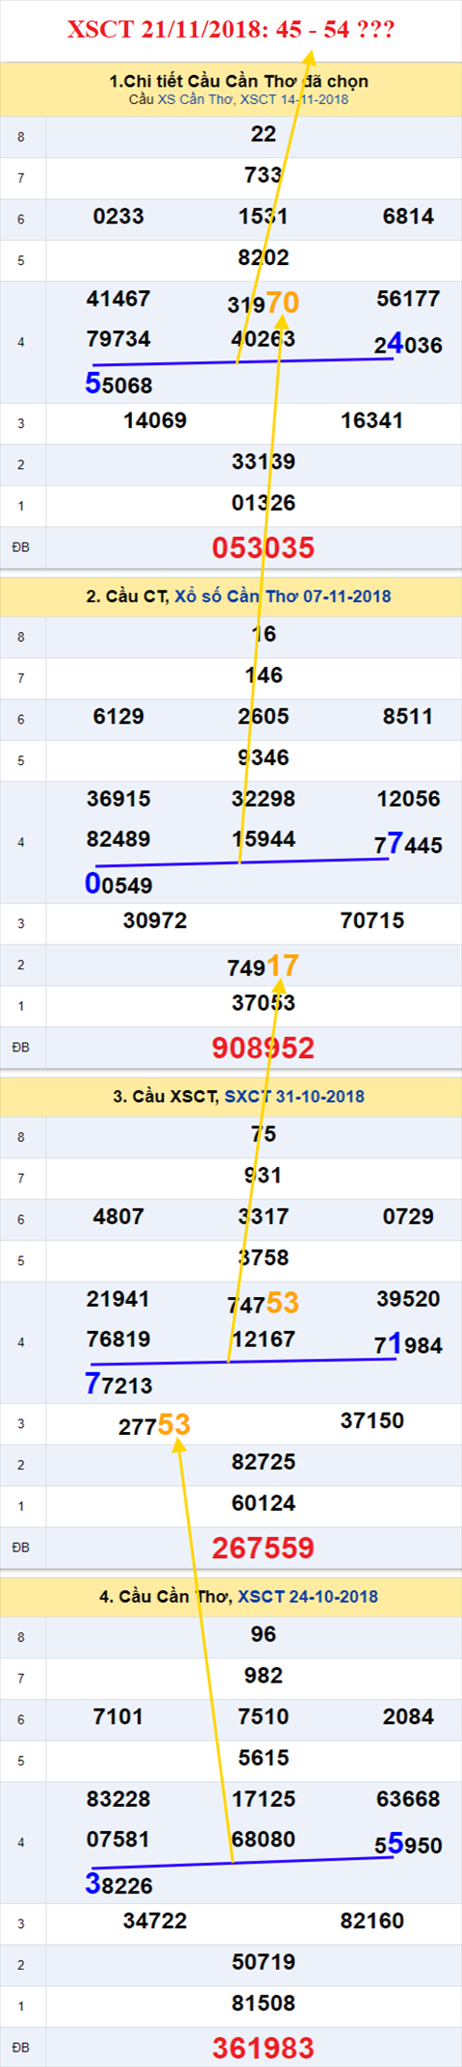This screenshot has height=2067, width=462.
Task: Select the result 7101
Action: 118,1717
